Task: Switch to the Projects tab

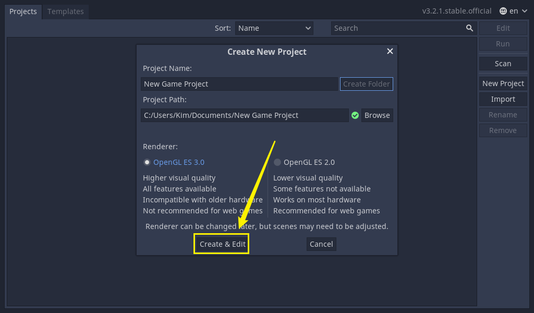Action: [x=23, y=11]
